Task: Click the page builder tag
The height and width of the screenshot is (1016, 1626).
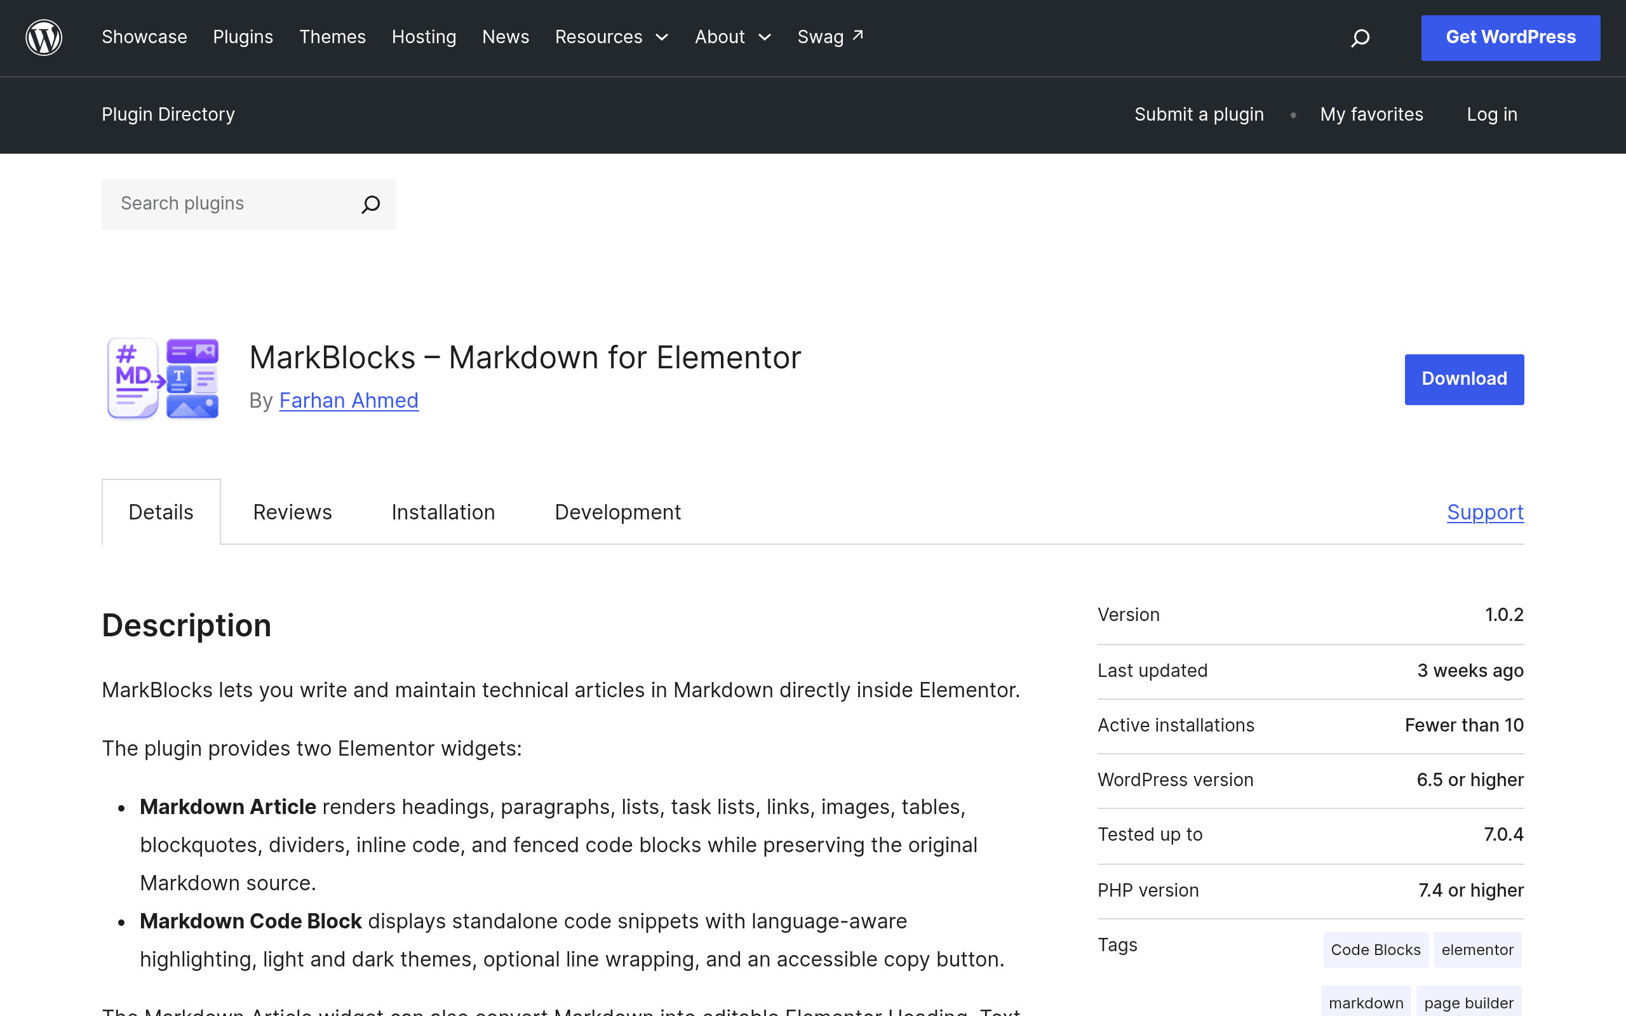Action: 1468,1003
